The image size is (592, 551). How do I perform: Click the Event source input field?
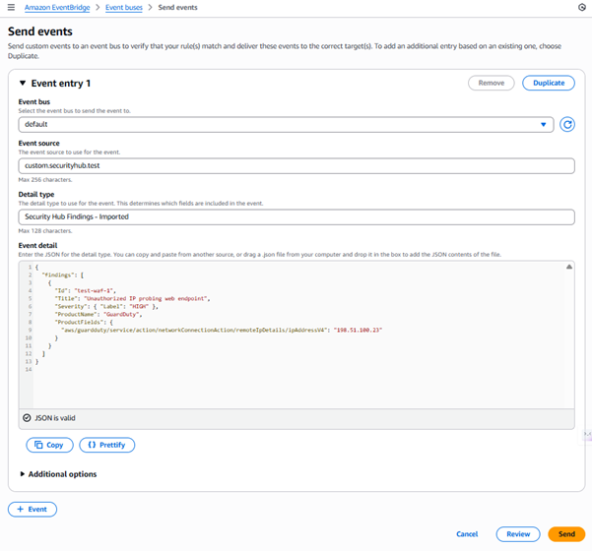click(x=296, y=166)
